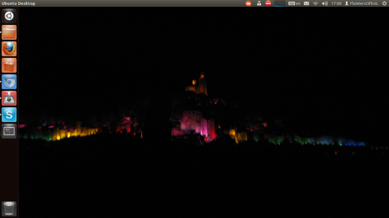Open the keyboard layout 'en' menu
The image size is (389, 218).
click(294, 3)
